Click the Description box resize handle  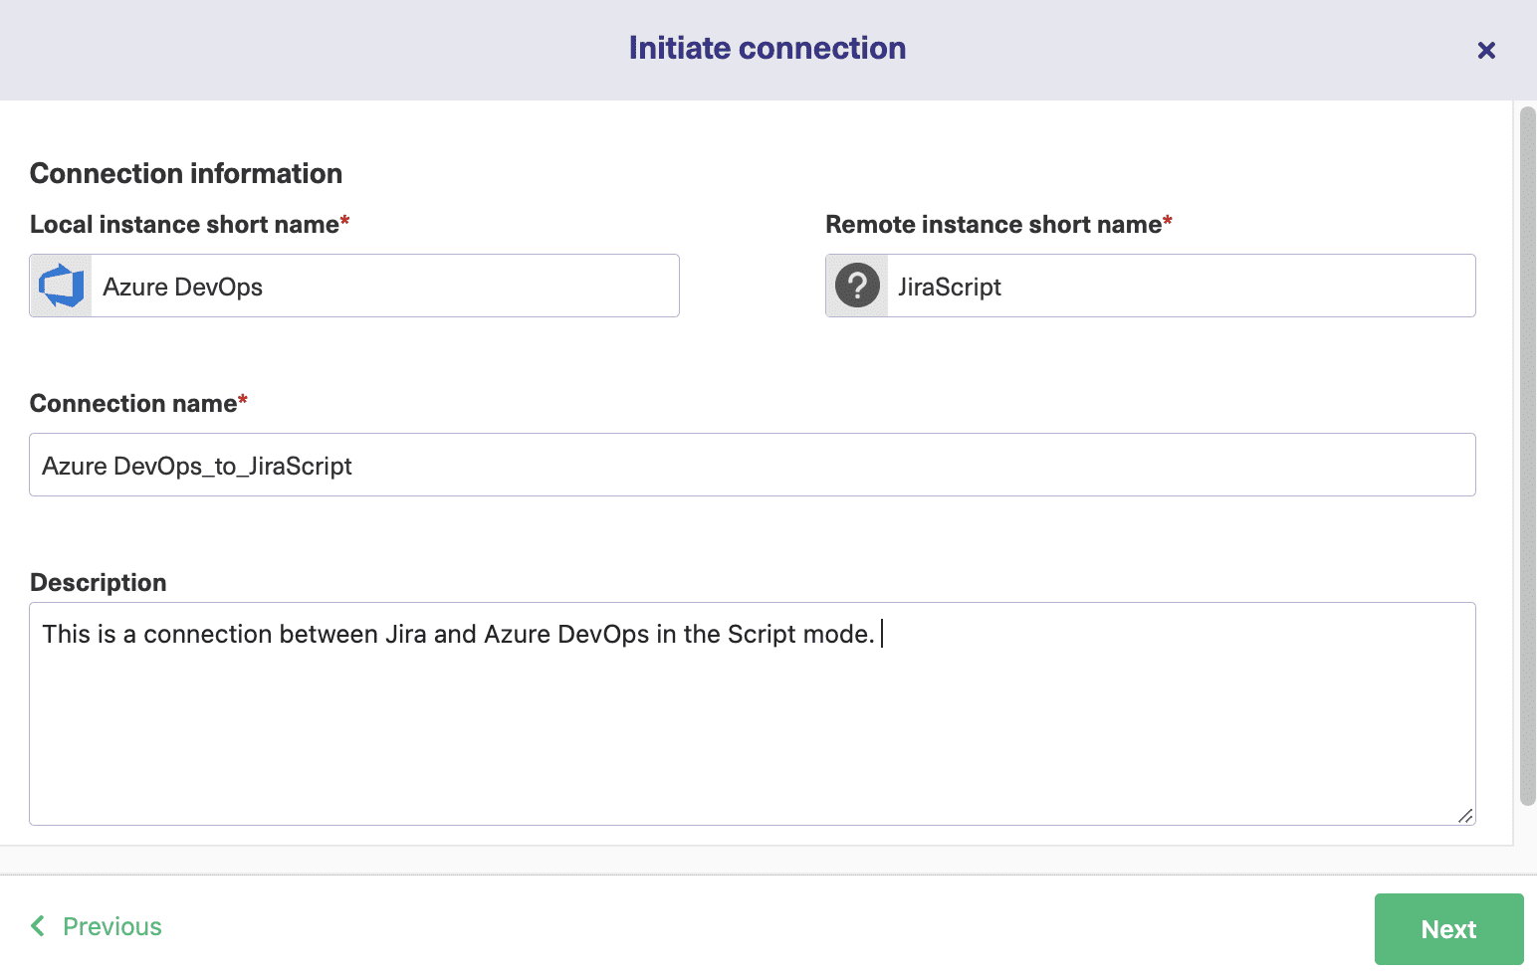coord(1465,816)
